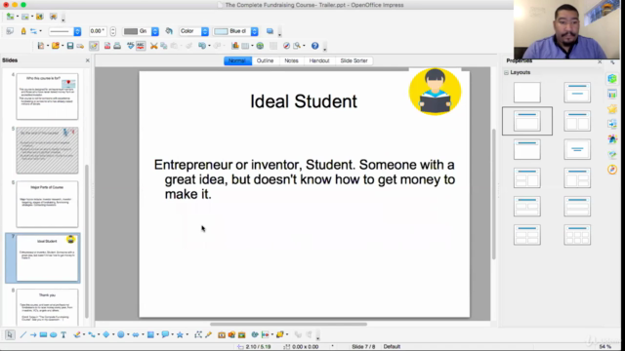
Task: Switch to the Handout view tab
Action: [319, 60]
